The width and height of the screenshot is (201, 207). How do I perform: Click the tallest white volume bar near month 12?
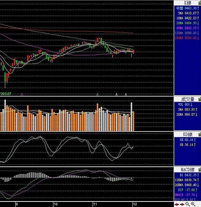point(131,117)
